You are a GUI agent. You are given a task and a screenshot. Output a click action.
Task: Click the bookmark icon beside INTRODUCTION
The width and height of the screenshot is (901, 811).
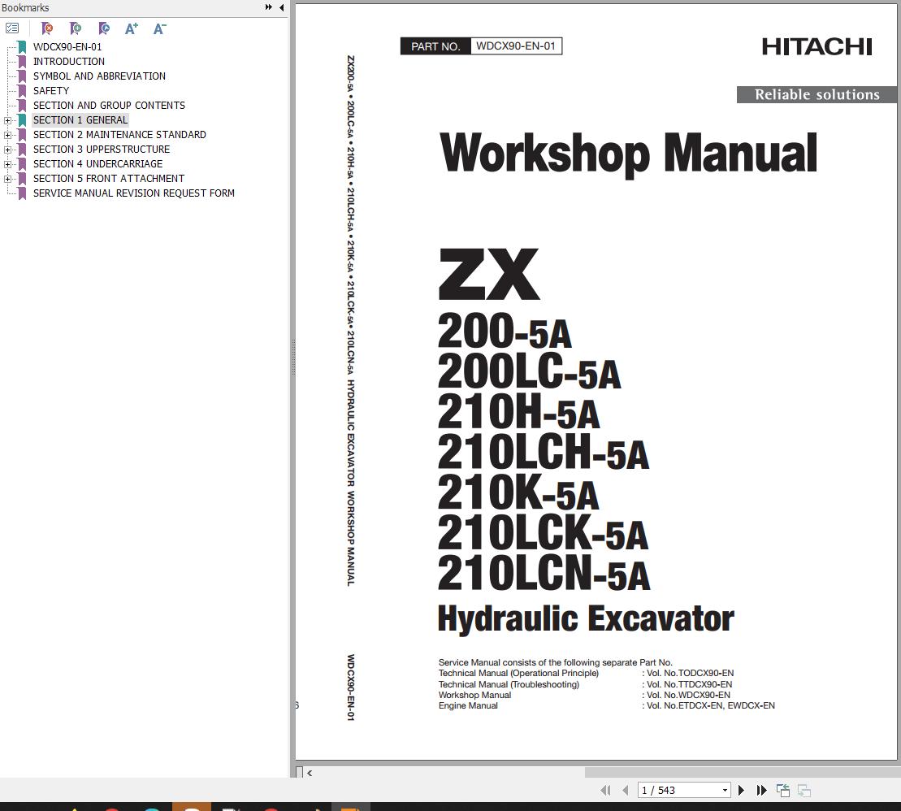[22, 62]
